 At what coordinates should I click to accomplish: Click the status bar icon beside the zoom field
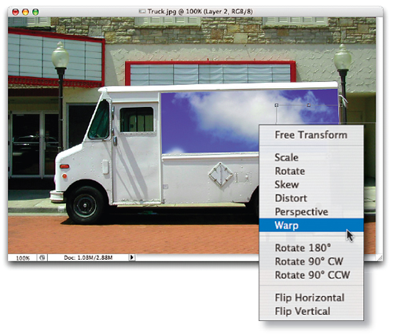point(42,258)
